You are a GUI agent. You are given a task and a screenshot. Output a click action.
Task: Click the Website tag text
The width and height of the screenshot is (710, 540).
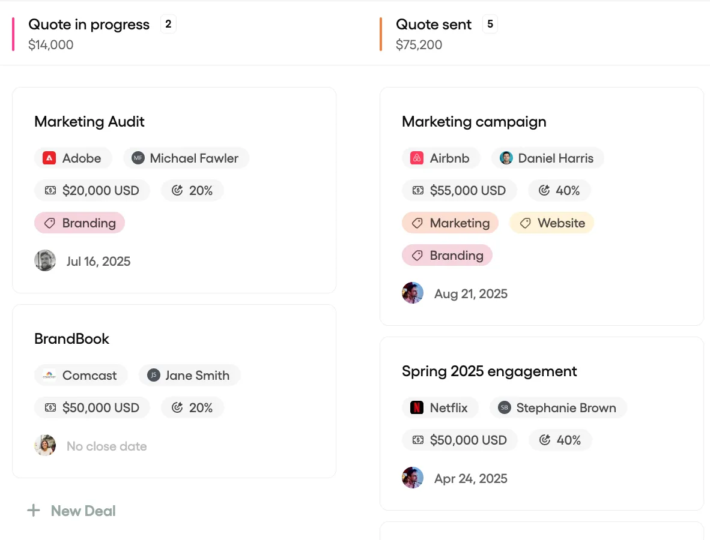(562, 223)
